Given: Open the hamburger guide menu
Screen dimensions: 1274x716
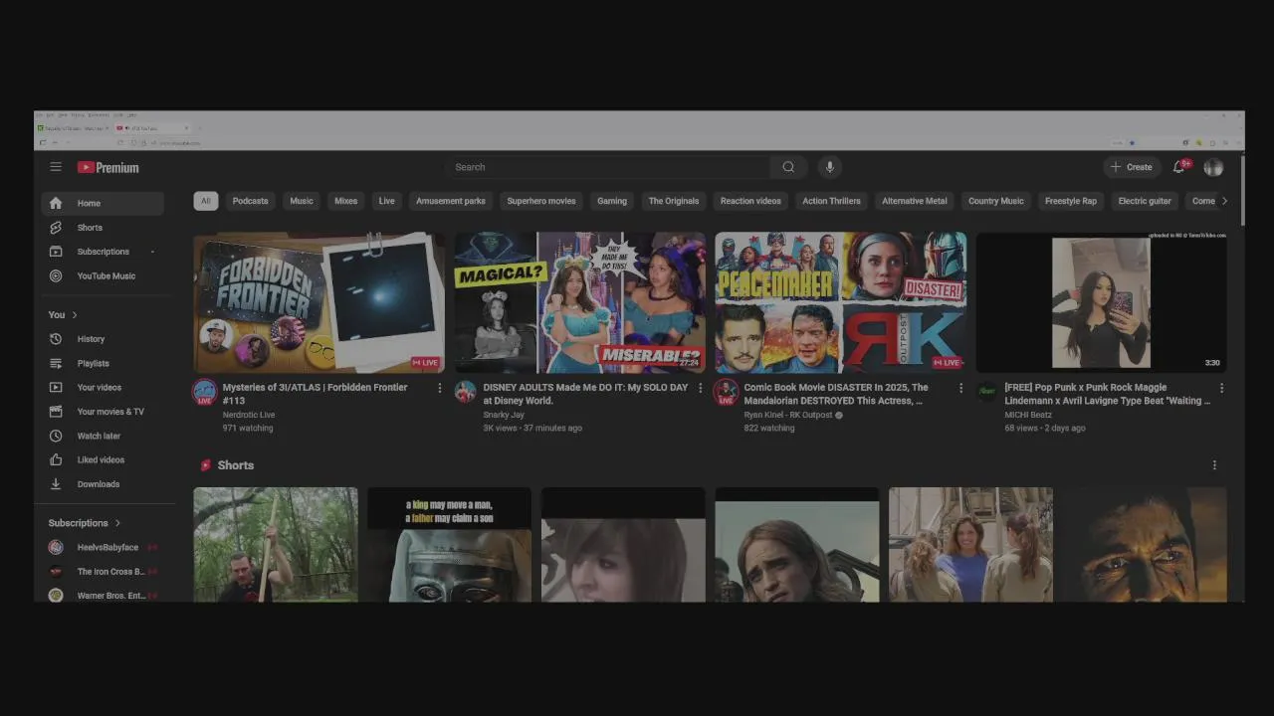Looking at the screenshot, I should pyautogui.click(x=56, y=167).
